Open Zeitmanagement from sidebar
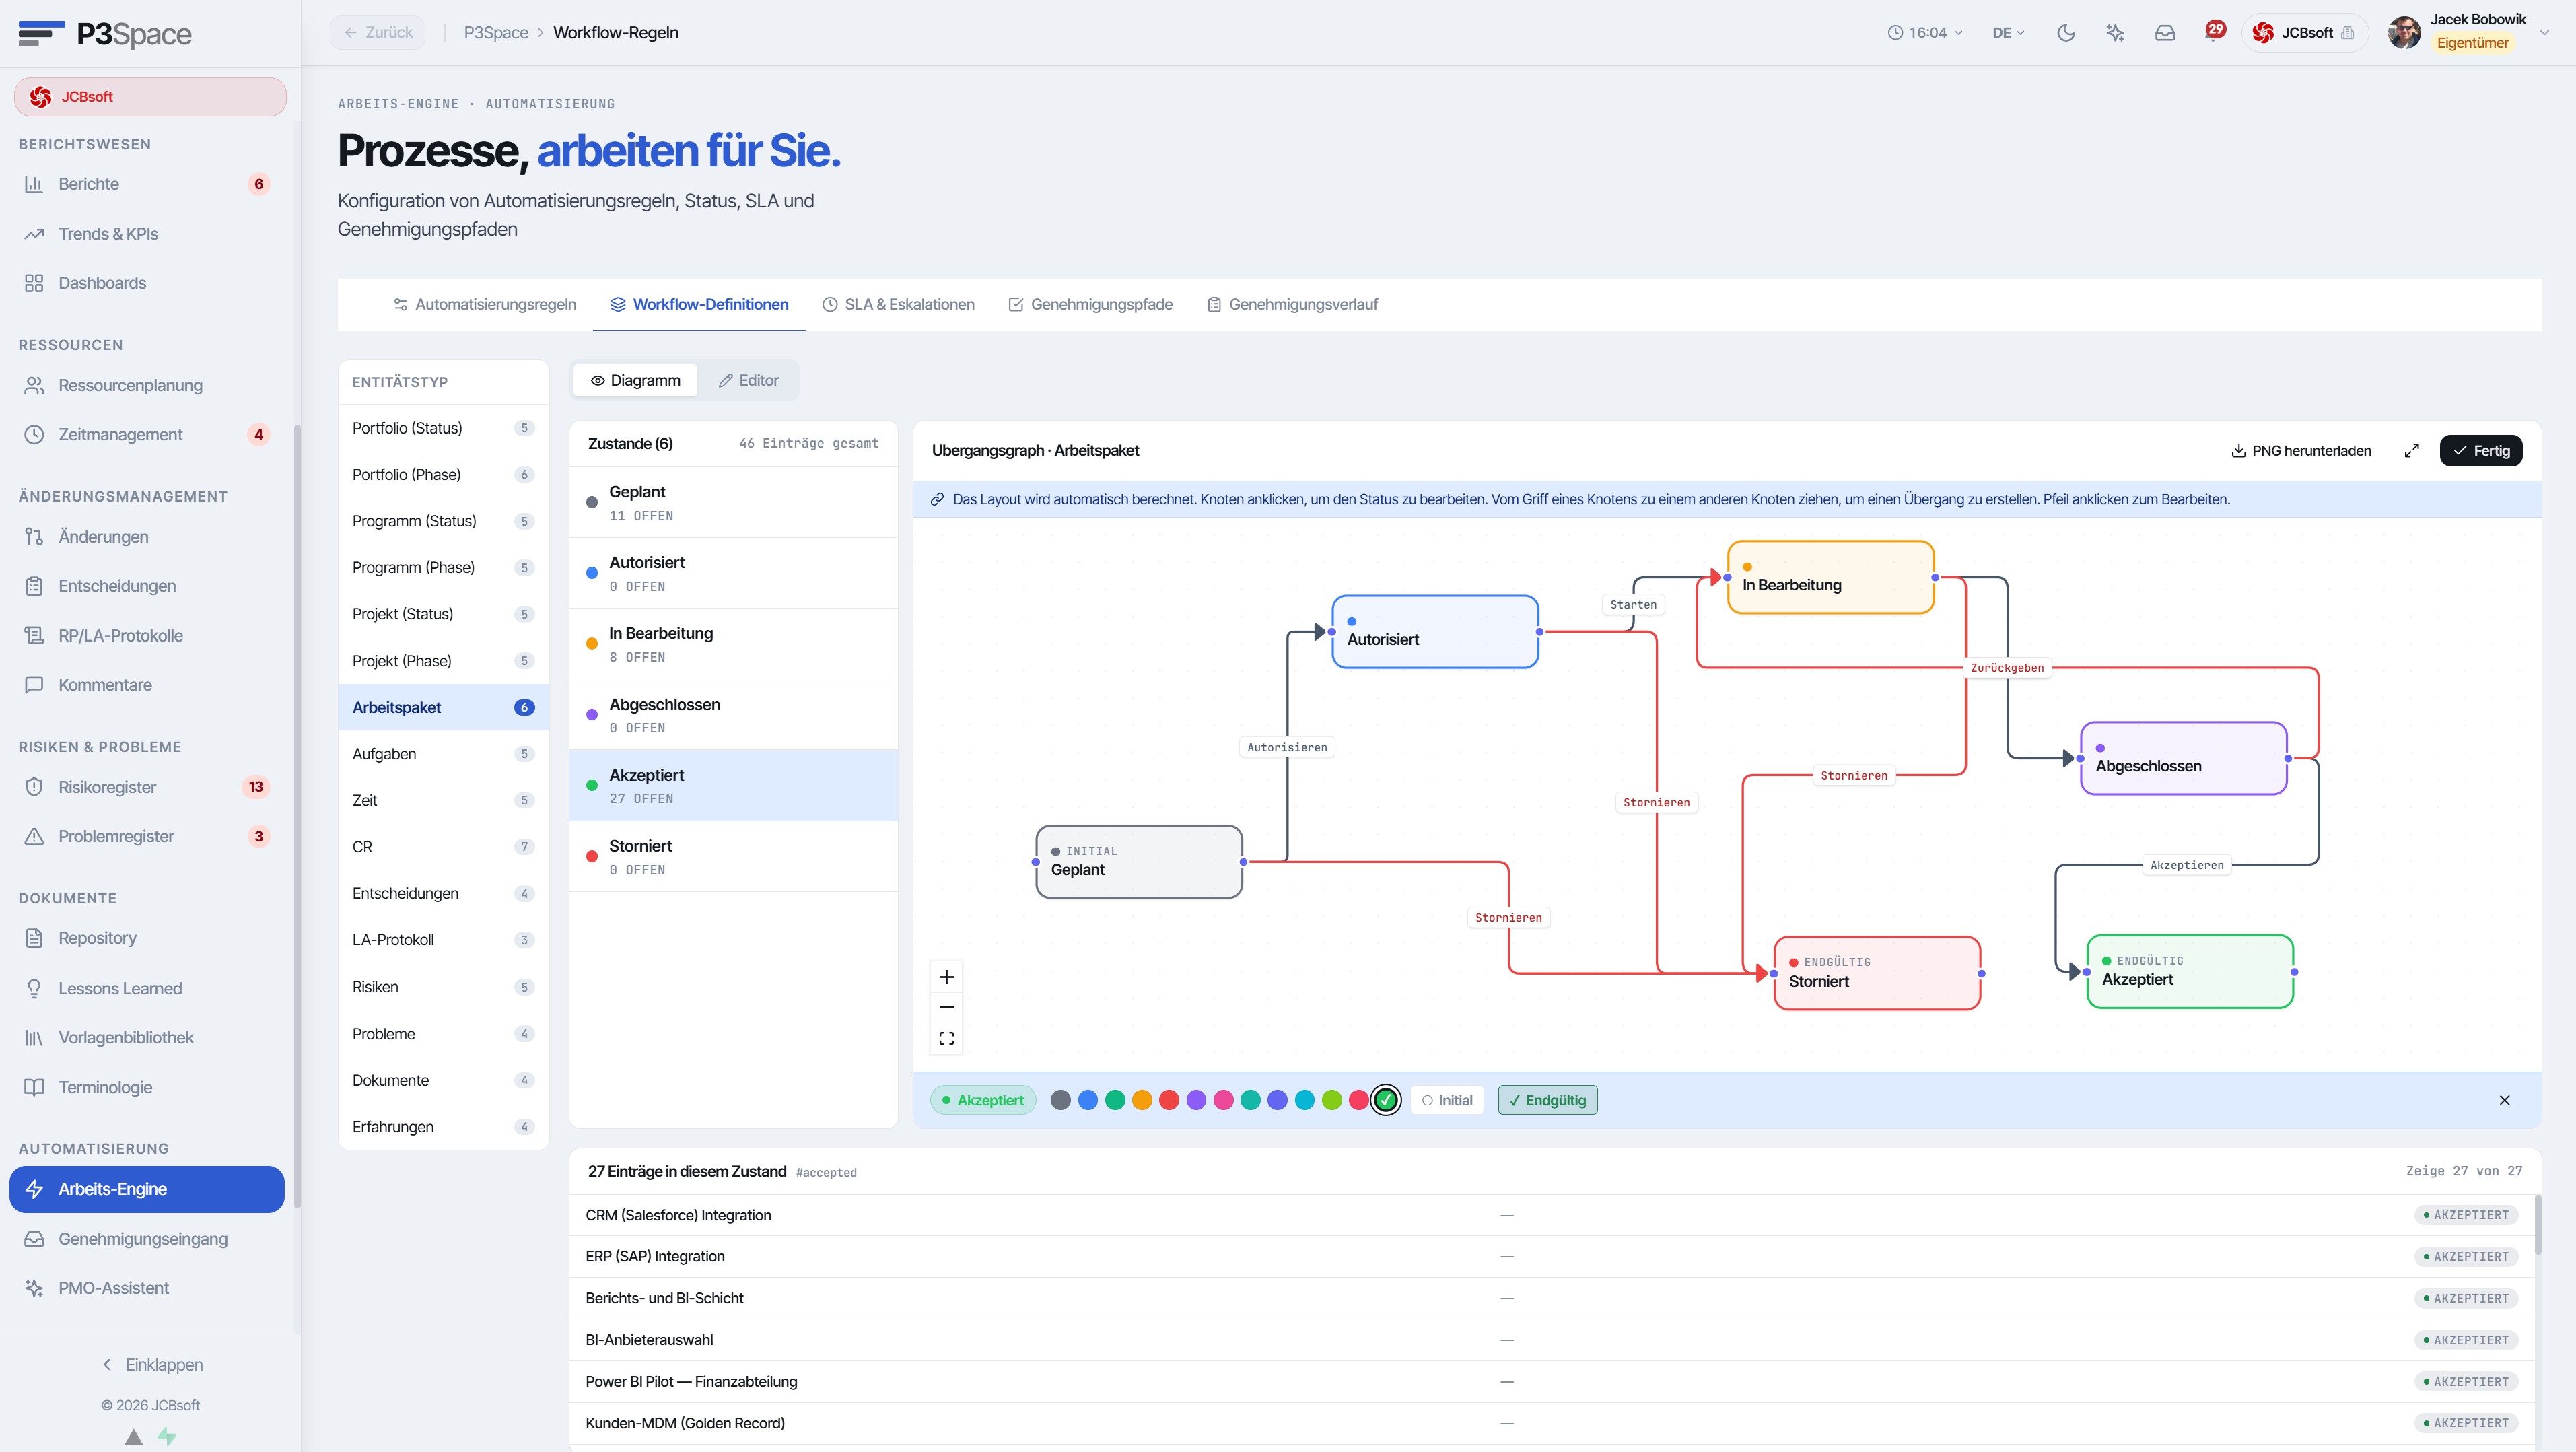2576x1452 pixels. 148,434
